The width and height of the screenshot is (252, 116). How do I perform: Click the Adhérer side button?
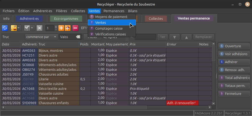234,62
